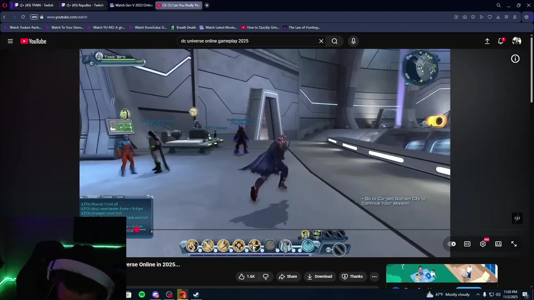The image size is (534, 300).
Task: Open the Breath Death bookmark
Action: (x=183, y=27)
